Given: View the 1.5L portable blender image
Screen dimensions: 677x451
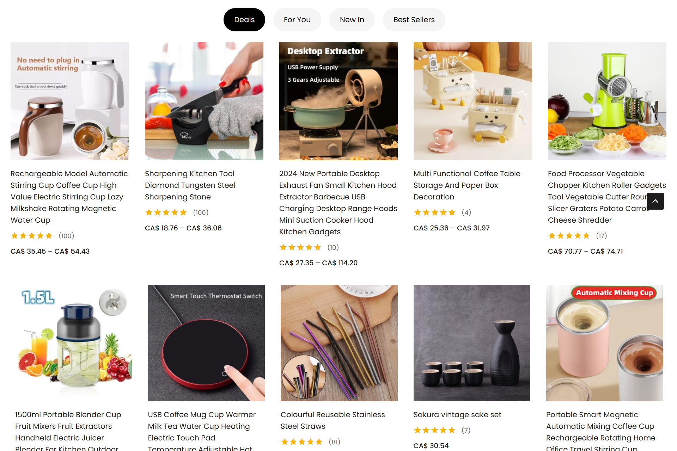Looking at the screenshot, I should pyautogui.click(x=73, y=343).
